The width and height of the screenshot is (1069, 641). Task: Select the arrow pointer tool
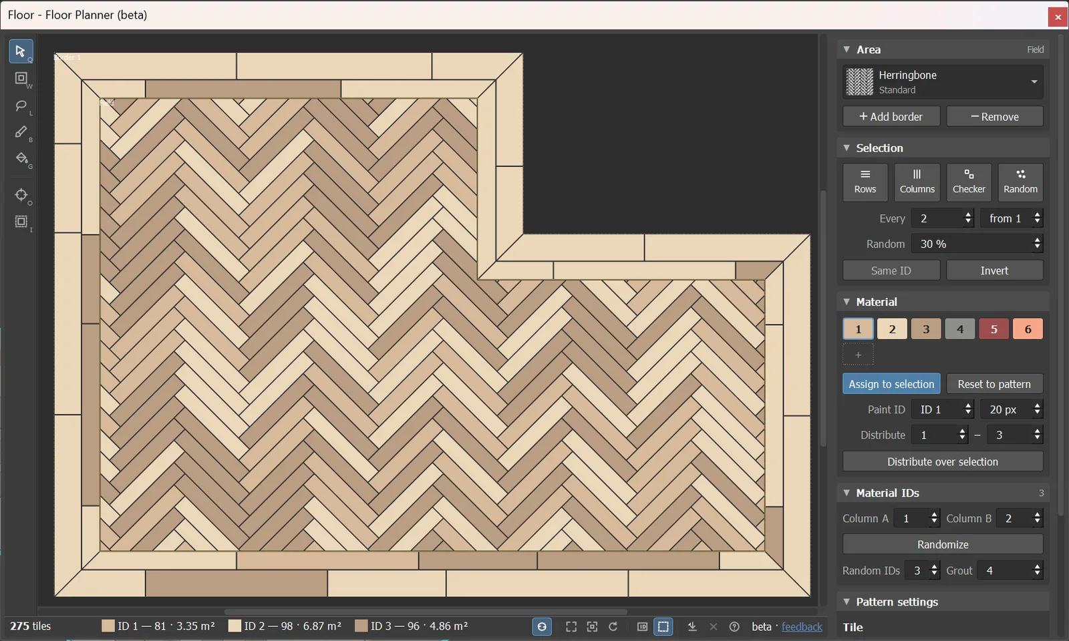(x=21, y=51)
